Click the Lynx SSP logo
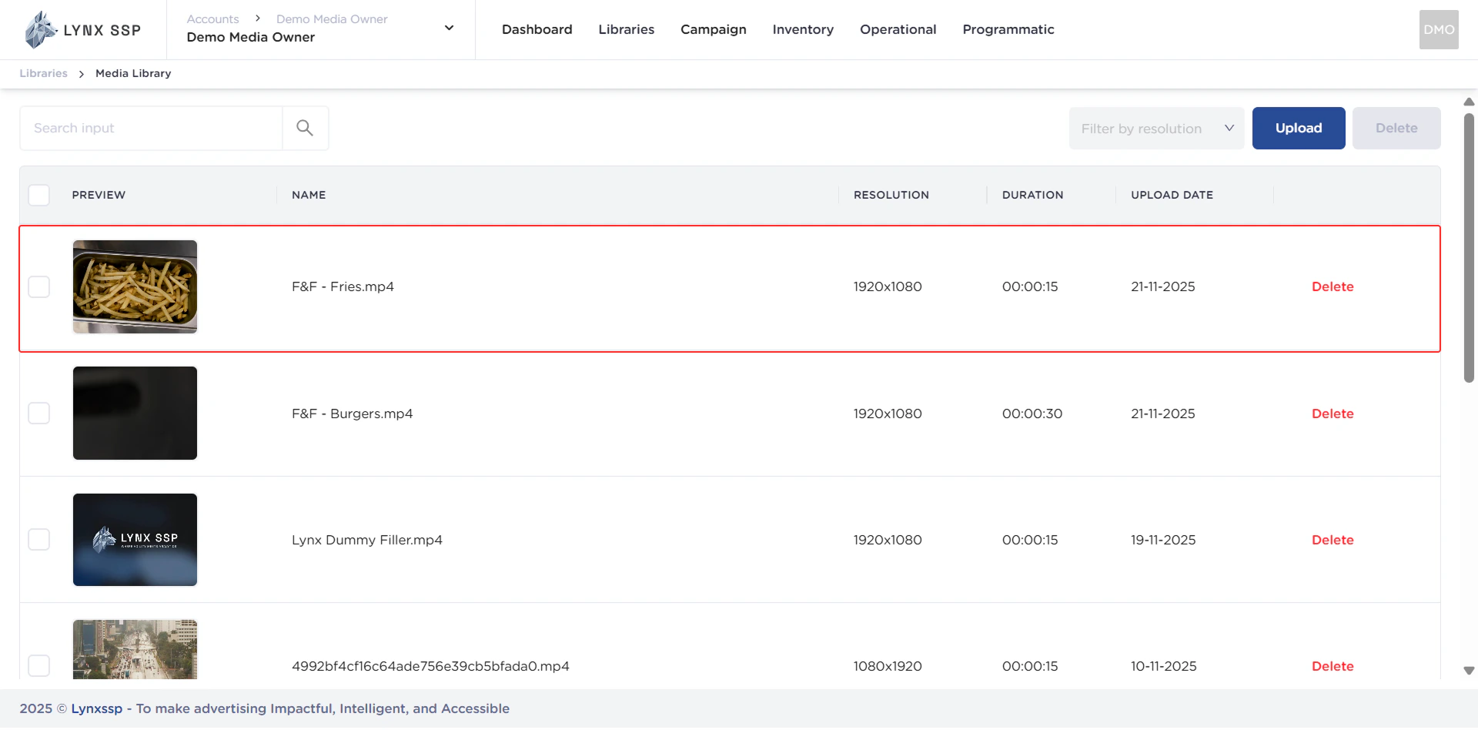This screenshot has width=1478, height=730. (x=82, y=30)
